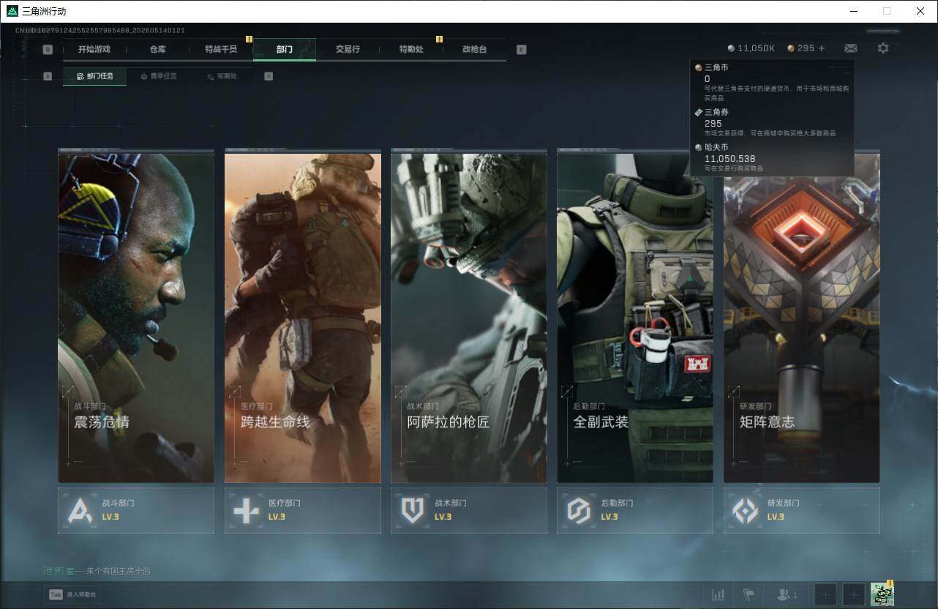Click the 医疗部门 cross icon
Viewport: 938px width, 609px height.
[246, 510]
